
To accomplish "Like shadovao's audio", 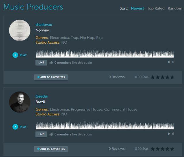I will pyautogui.click(x=41, y=62).
